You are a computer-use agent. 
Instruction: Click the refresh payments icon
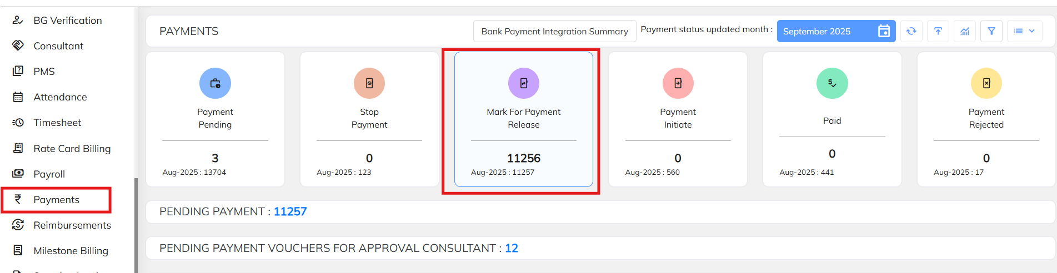[911, 31]
